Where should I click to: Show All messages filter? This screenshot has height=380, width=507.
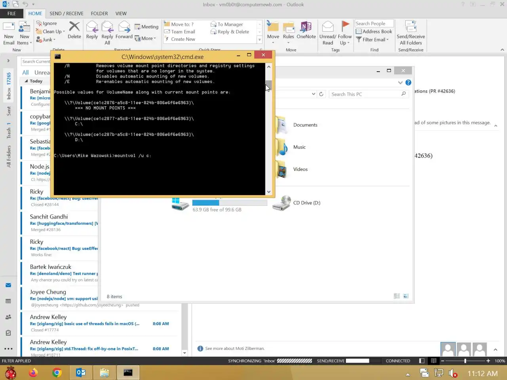pos(25,72)
